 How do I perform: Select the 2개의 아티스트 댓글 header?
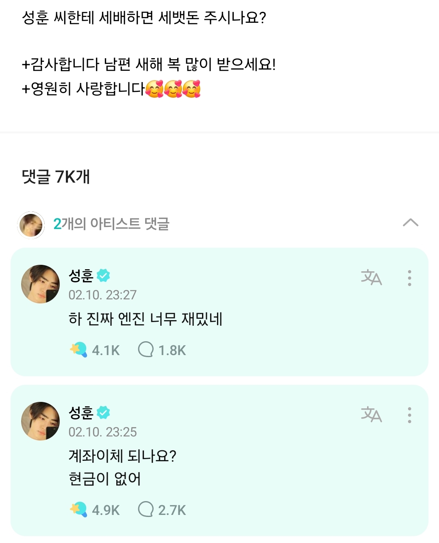point(111,224)
